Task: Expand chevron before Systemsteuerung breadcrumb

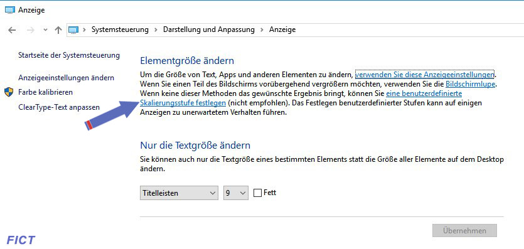Action: [85, 29]
